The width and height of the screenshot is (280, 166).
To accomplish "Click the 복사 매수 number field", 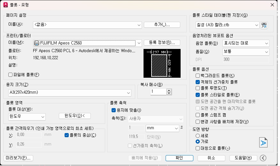I will pos(159,92).
